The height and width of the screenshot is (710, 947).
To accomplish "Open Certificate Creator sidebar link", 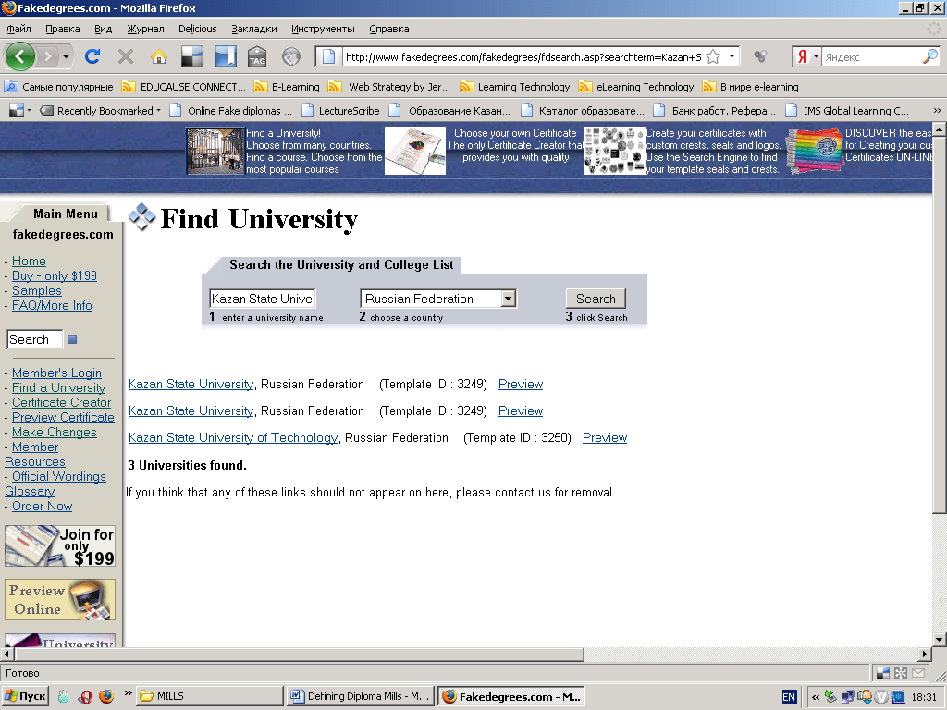I will (x=62, y=403).
